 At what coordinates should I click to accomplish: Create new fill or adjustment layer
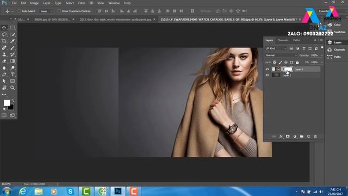[295, 137]
